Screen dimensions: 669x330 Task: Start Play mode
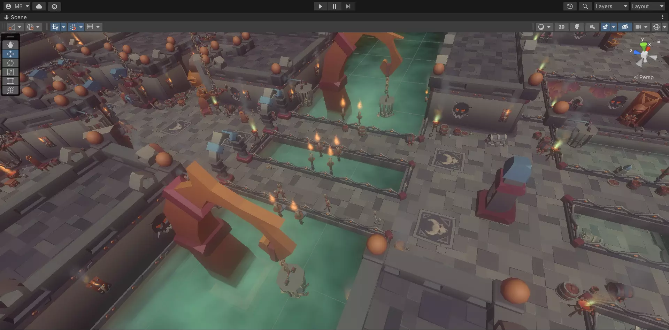click(x=320, y=6)
